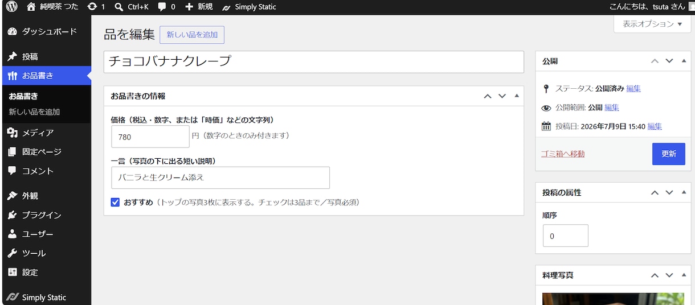The width and height of the screenshot is (695, 305).
Task: Move 料理写真 panel up
Action: [655, 275]
